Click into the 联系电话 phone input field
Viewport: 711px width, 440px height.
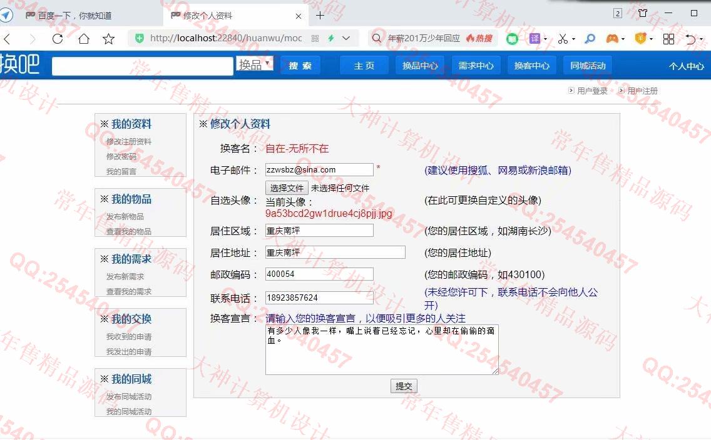click(x=319, y=297)
